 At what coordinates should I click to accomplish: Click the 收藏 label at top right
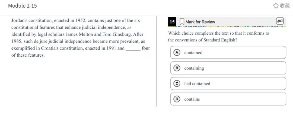coord(285,6)
